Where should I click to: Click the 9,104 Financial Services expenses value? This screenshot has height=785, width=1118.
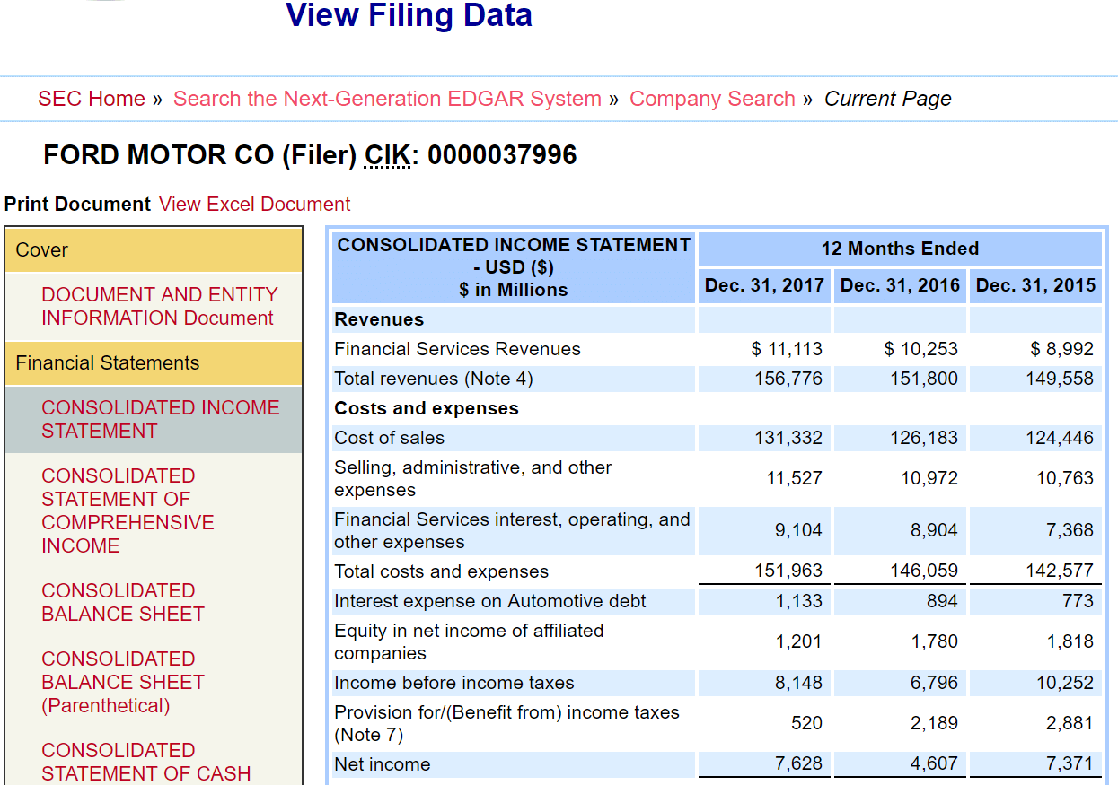pos(798,530)
